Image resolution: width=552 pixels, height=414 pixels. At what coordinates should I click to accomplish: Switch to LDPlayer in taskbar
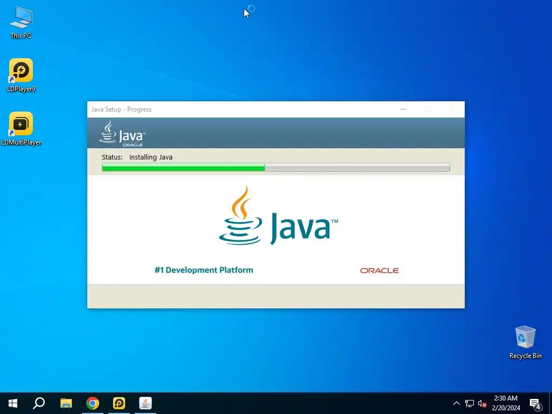[x=119, y=403]
